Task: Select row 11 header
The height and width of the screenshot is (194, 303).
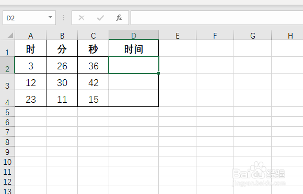Action: tap(7, 172)
